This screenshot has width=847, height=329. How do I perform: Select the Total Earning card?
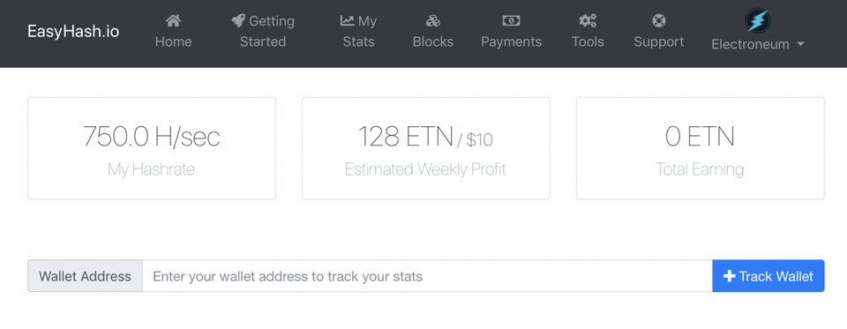[x=700, y=148]
